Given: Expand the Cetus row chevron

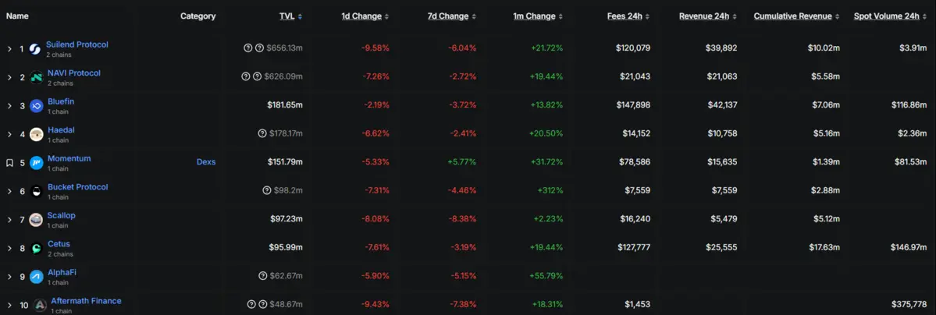Looking at the screenshot, I should (x=9, y=249).
